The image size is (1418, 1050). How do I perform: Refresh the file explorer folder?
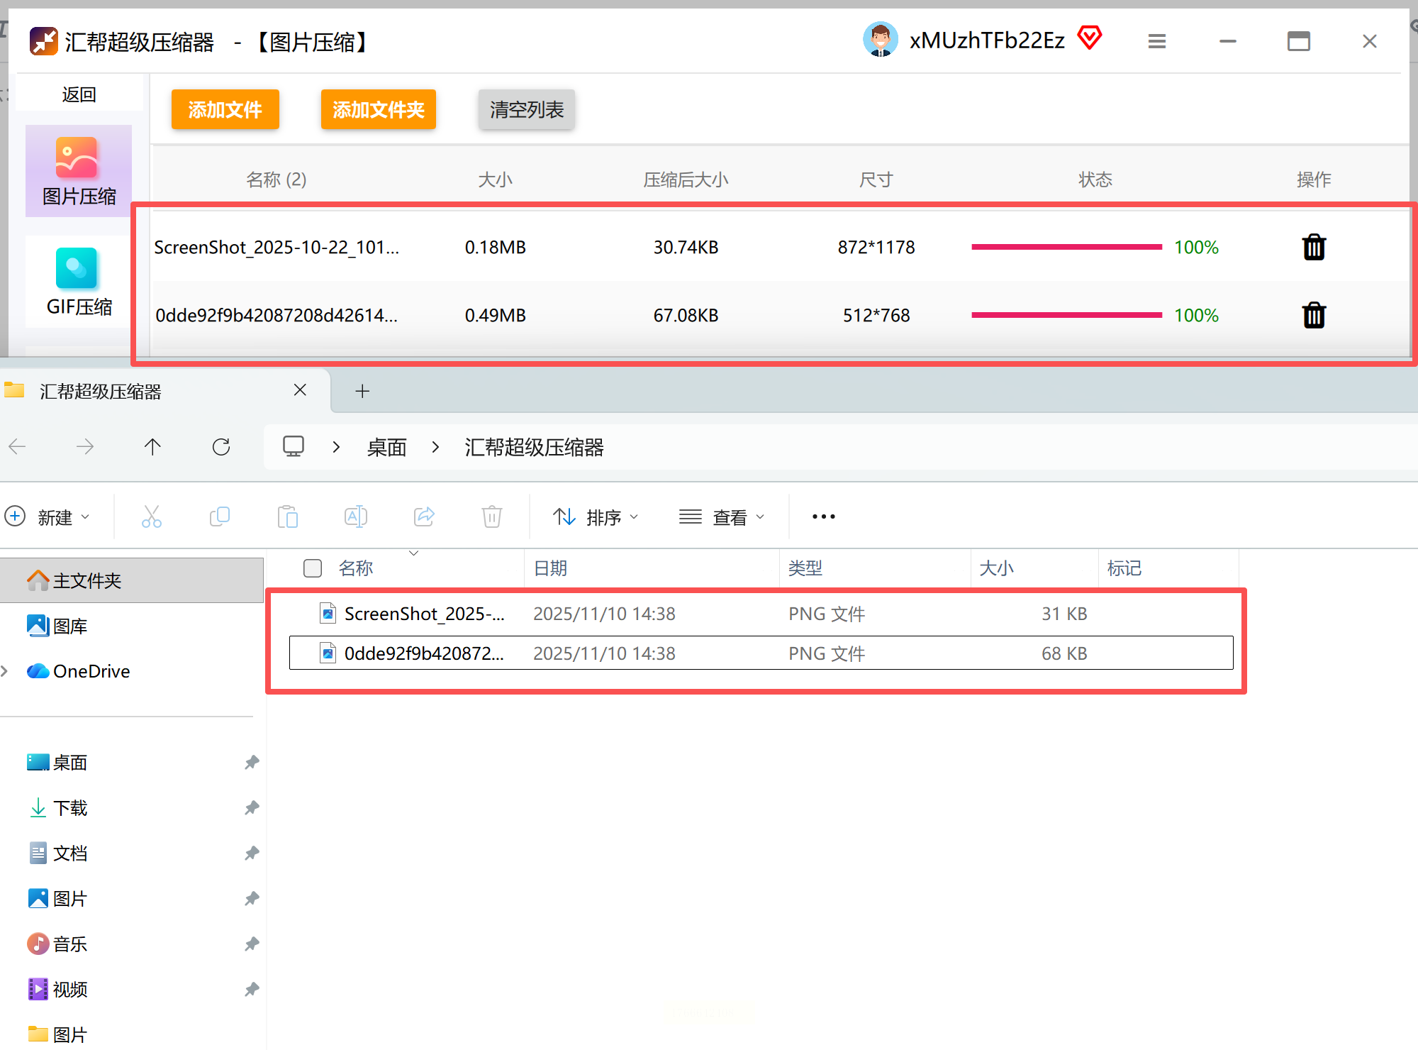221,447
